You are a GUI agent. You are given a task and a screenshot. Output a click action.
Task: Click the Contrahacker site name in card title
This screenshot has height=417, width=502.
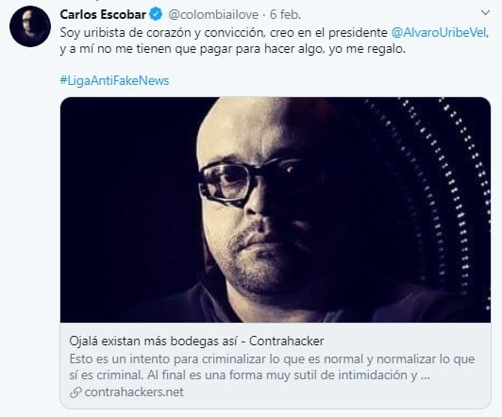coord(287,342)
